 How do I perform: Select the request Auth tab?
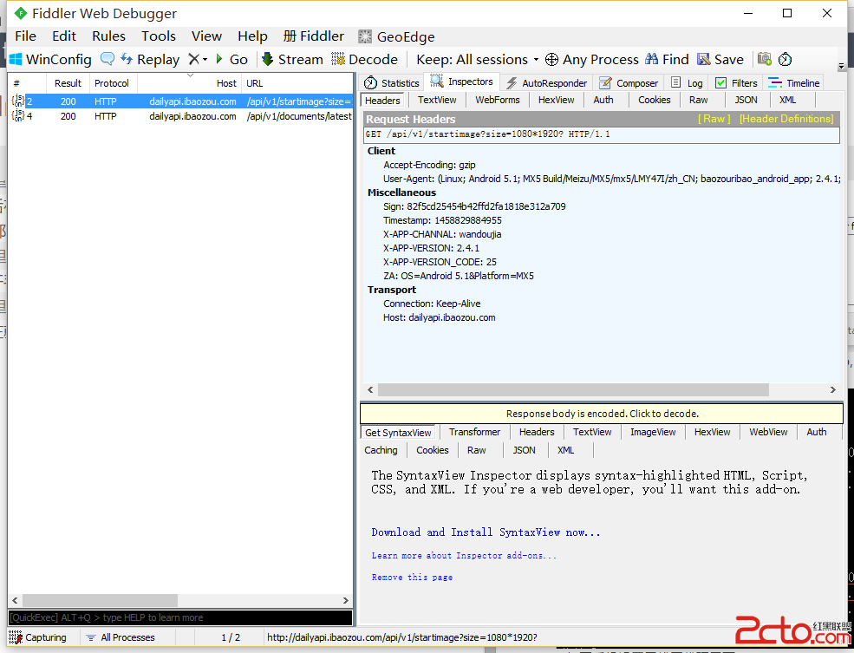point(603,101)
